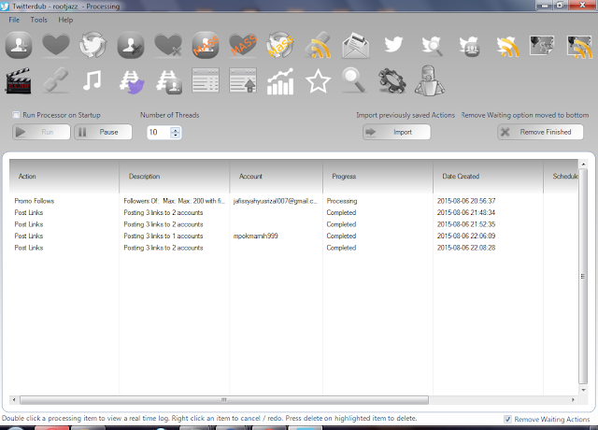Open the bar chart statistics icon

[x=280, y=81]
